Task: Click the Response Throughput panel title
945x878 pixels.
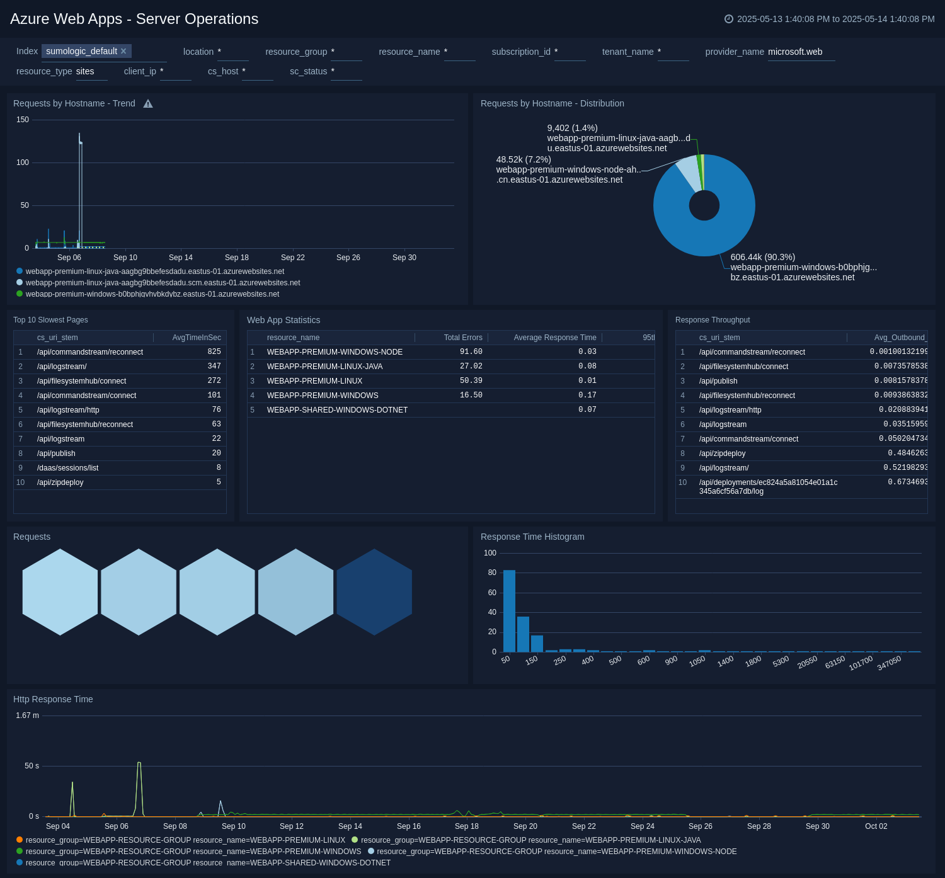Action: 713,320
